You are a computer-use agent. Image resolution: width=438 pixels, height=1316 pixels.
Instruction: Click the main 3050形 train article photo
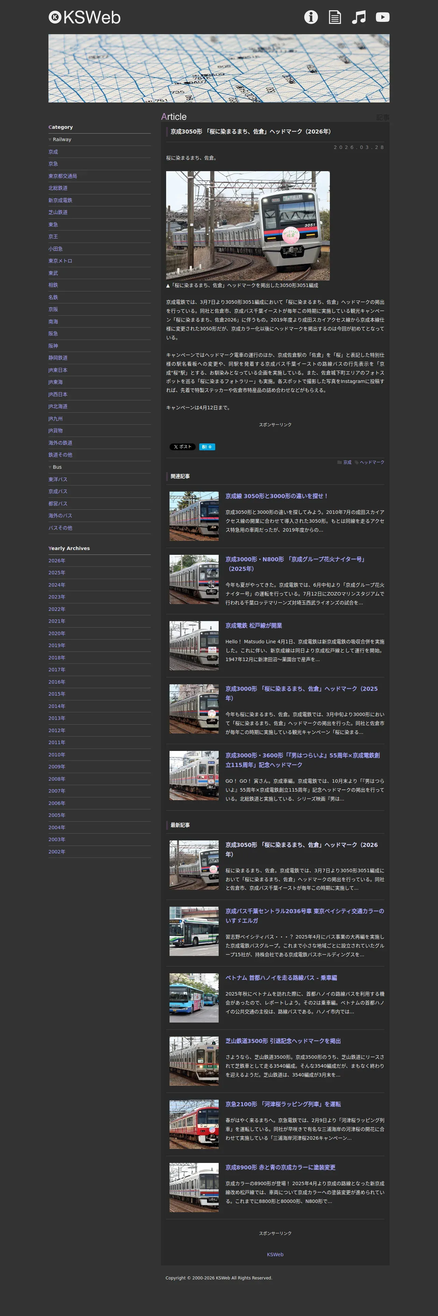[248, 226]
